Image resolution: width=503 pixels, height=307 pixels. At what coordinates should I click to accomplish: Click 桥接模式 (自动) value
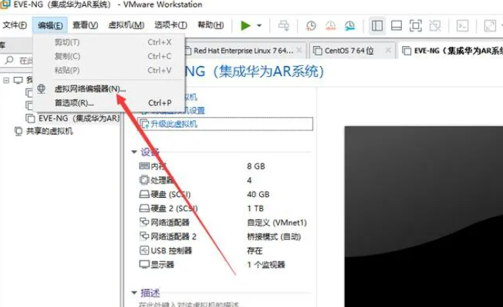click(x=274, y=237)
